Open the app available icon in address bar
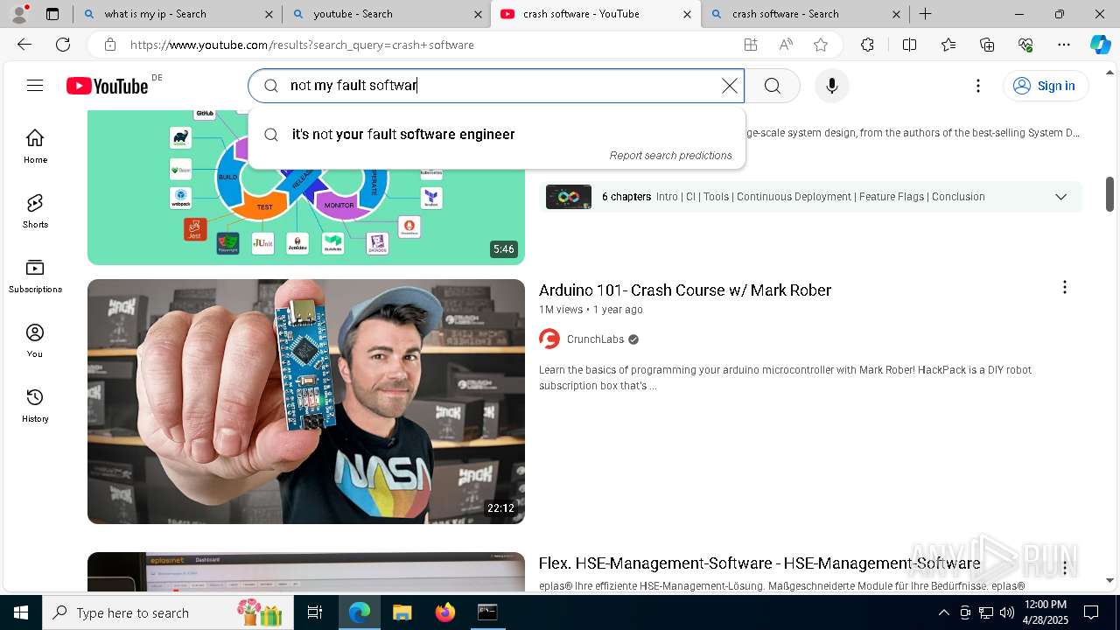This screenshot has height=630, width=1120. coord(751,45)
